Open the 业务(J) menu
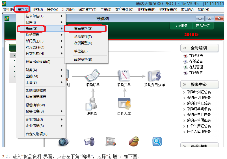 point(38,10)
